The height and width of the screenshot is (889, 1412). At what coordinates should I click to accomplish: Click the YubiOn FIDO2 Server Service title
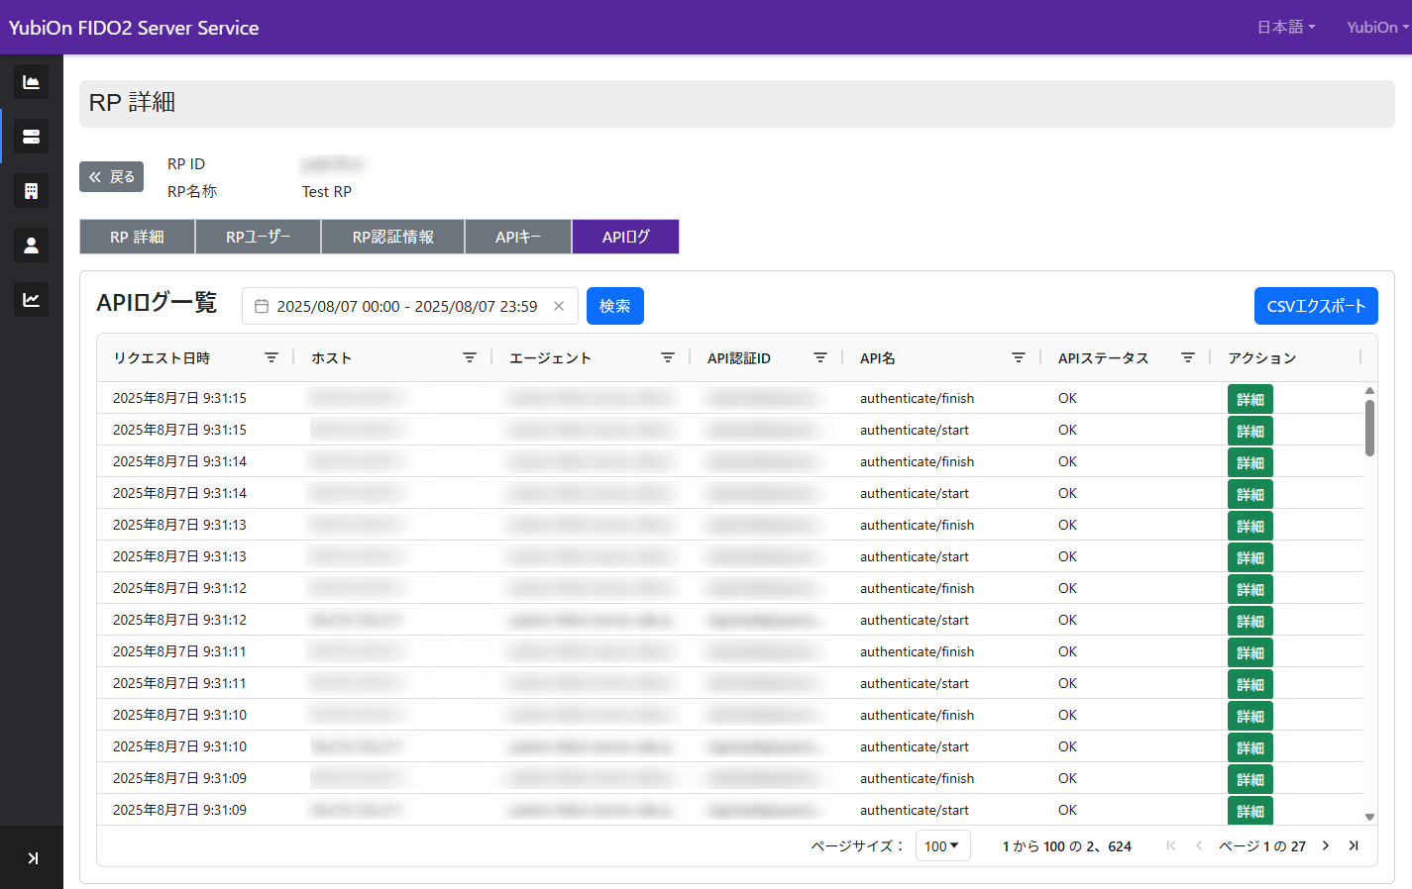coord(134,28)
